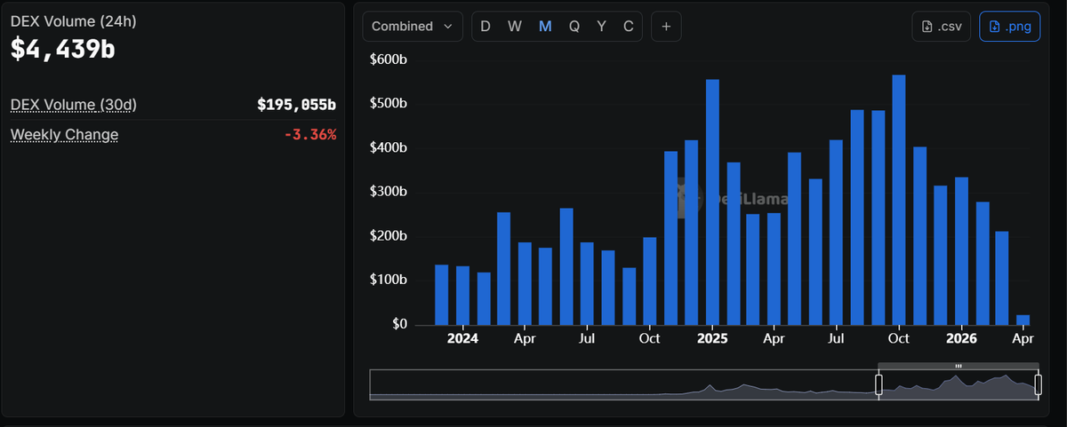Click the bar above 2025 axis label
The width and height of the screenshot is (1067, 427).
(x=712, y=202)
